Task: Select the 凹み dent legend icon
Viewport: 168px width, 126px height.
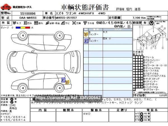Action: pos(25,23)
